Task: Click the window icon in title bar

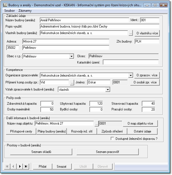Action: point(5,5)
